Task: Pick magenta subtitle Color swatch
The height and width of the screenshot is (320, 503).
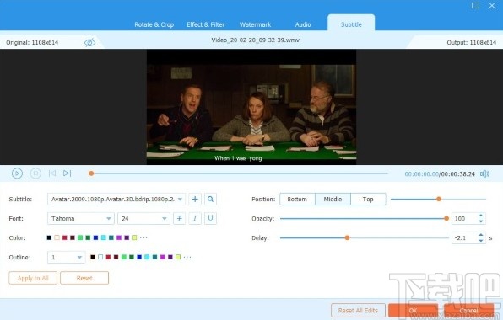Action: (x=119, y=237)
